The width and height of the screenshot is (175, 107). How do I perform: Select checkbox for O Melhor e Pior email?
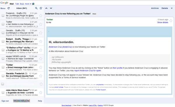coord(3,50)
